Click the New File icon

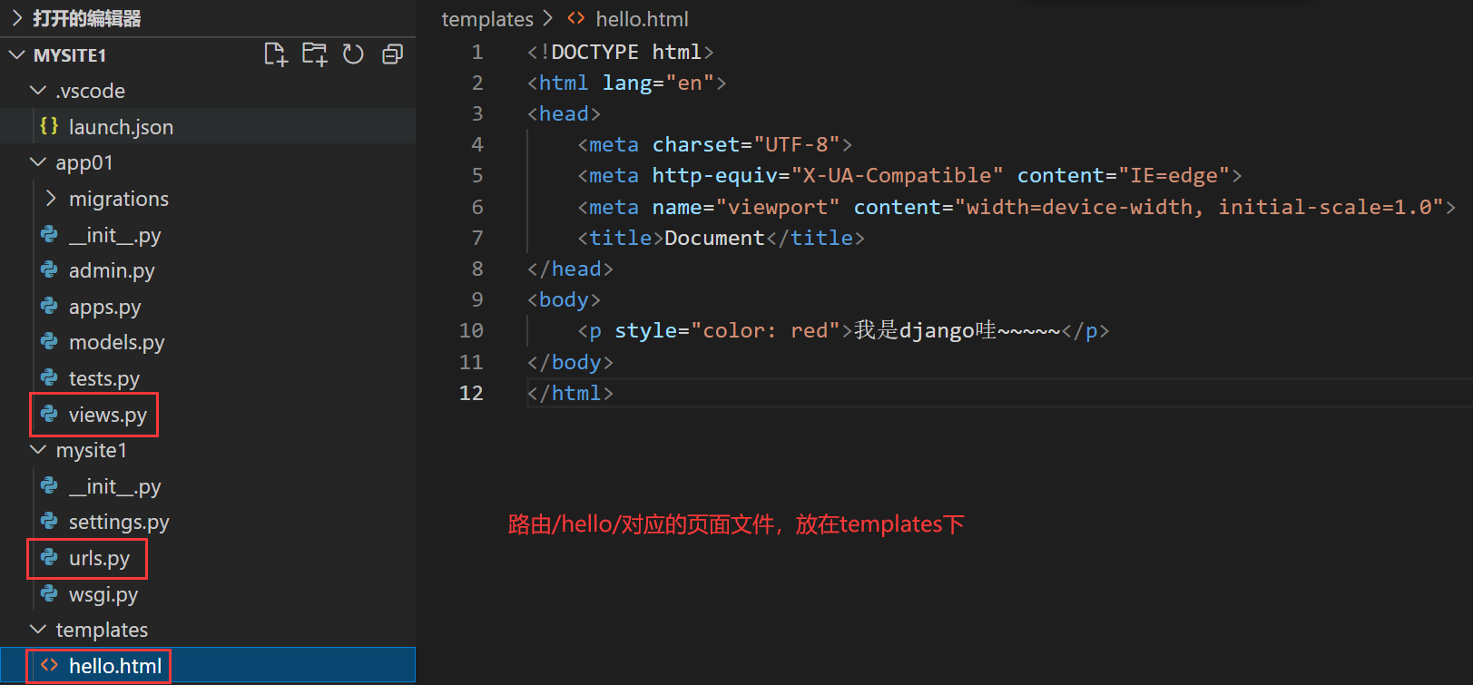pos(276,54)
